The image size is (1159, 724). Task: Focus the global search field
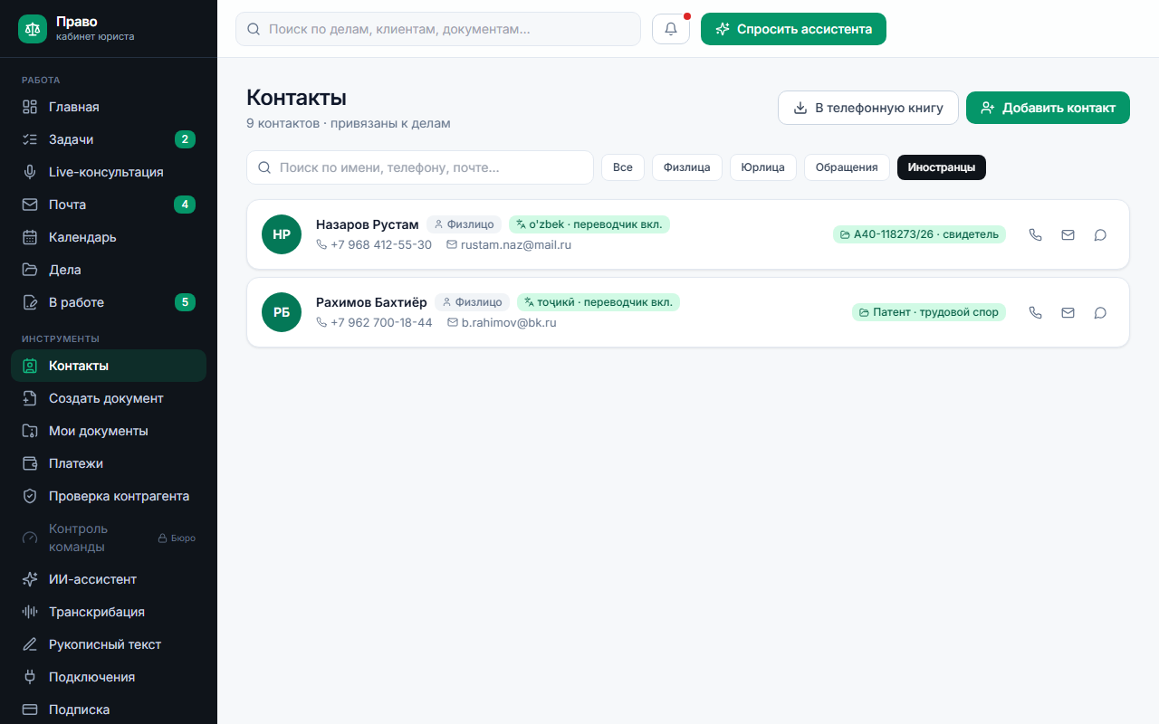[x=438, y=29]
